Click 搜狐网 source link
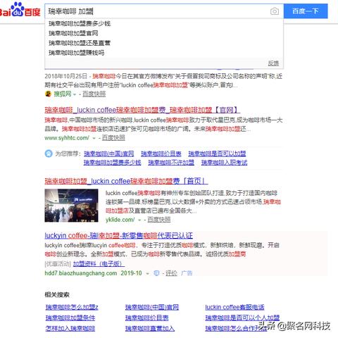The height and width of the screenshot is (338, 338). (x=63, y=94)
